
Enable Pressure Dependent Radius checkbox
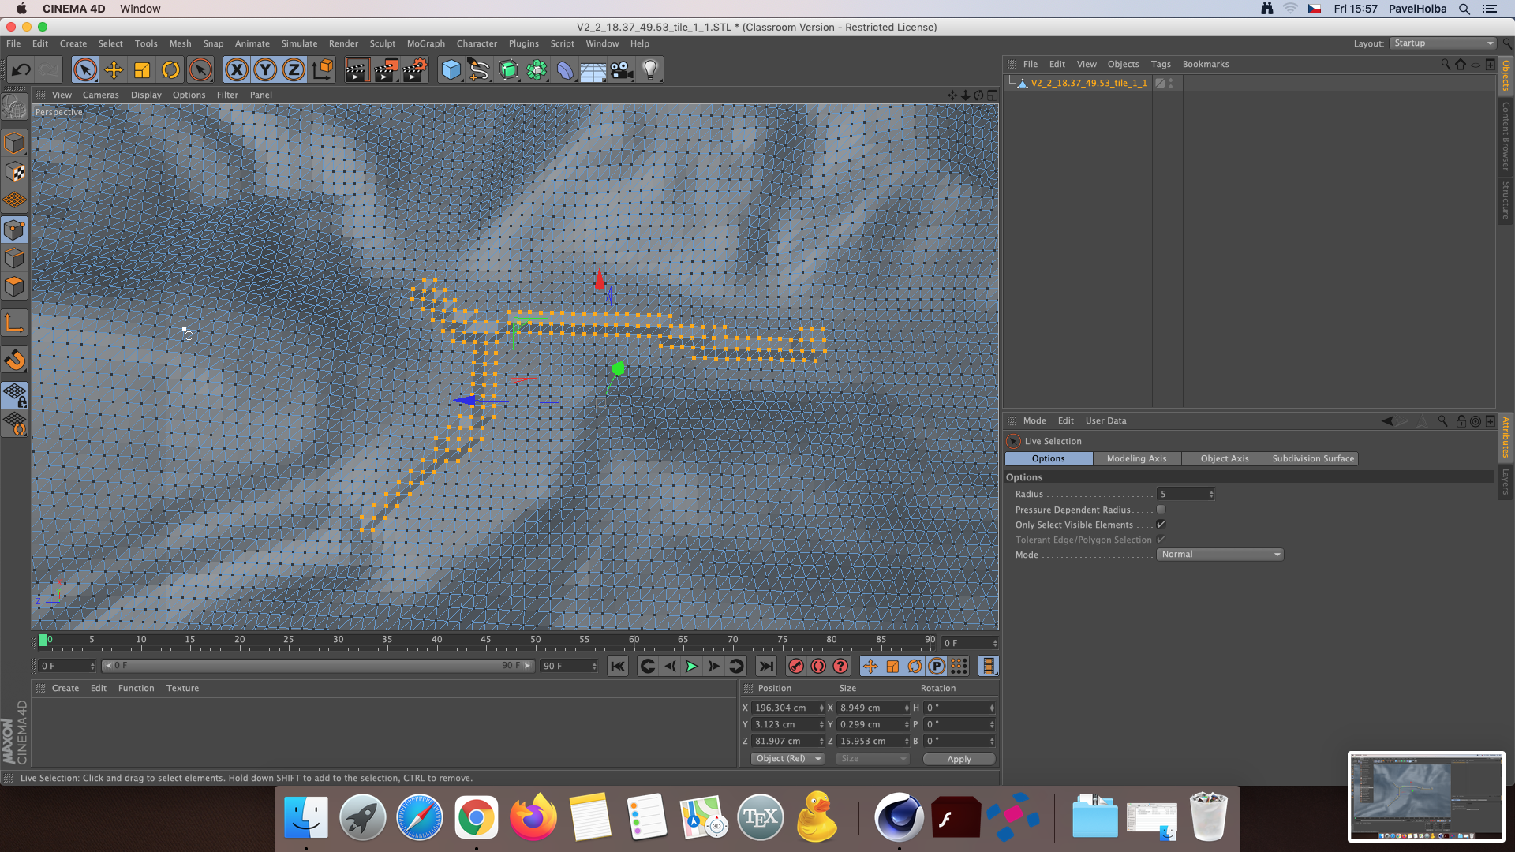click(x=1161, y=510)
